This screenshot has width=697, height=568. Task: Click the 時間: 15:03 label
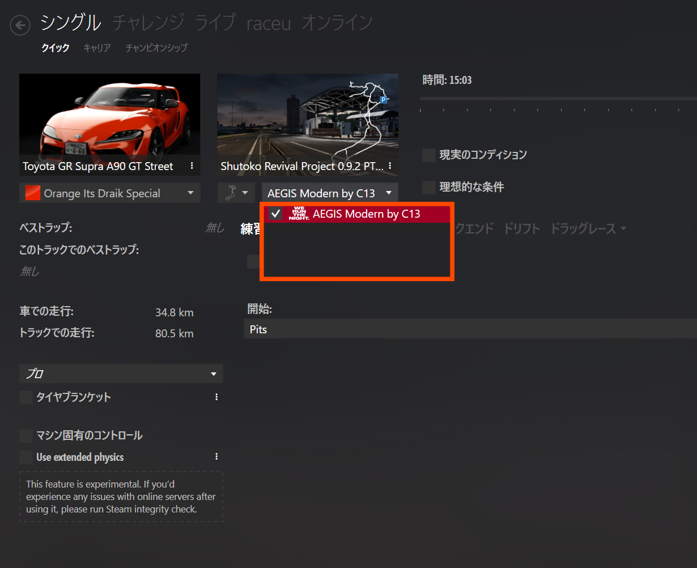coord(447,80)
